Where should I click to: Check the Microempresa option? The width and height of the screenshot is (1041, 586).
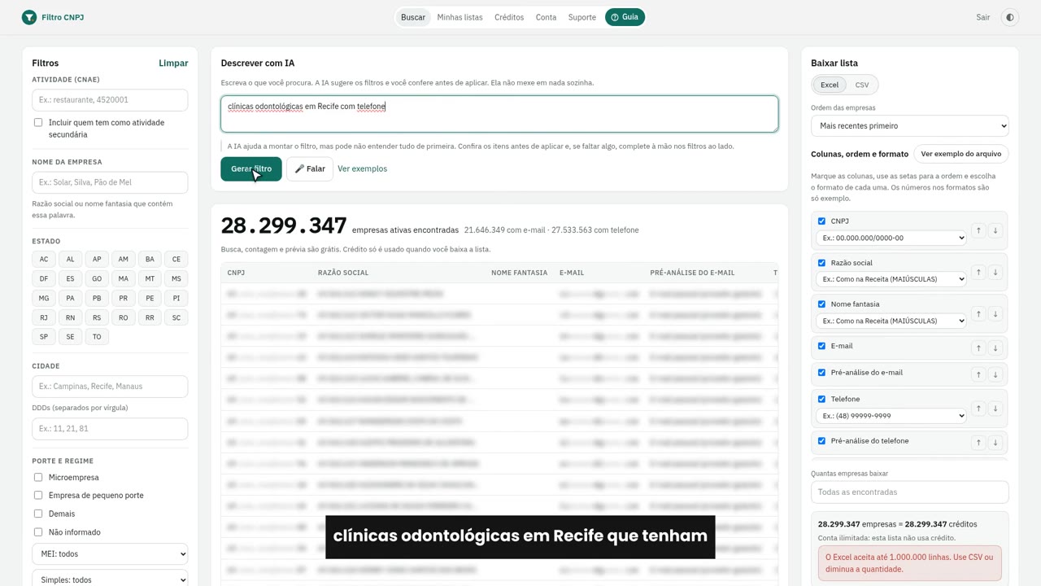(x=38, y=478)
